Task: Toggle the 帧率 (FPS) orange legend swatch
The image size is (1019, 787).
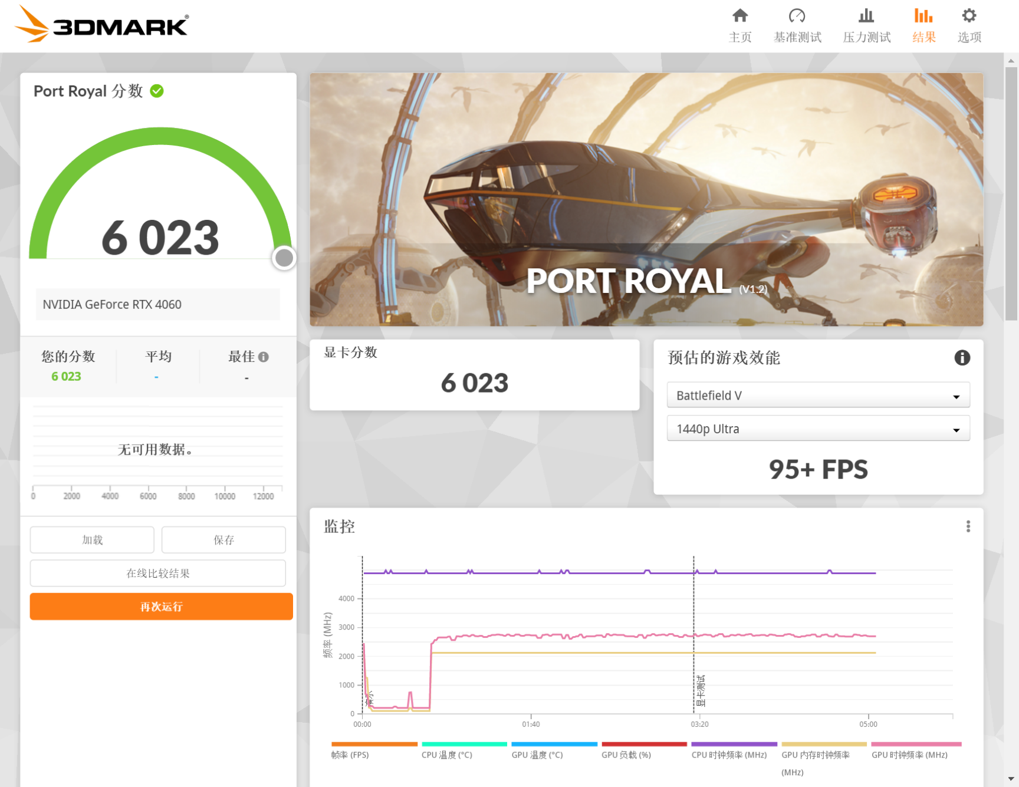Action: [x=374, y=744]
